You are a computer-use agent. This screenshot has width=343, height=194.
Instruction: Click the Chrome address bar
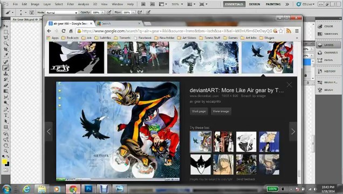[177, 31]
